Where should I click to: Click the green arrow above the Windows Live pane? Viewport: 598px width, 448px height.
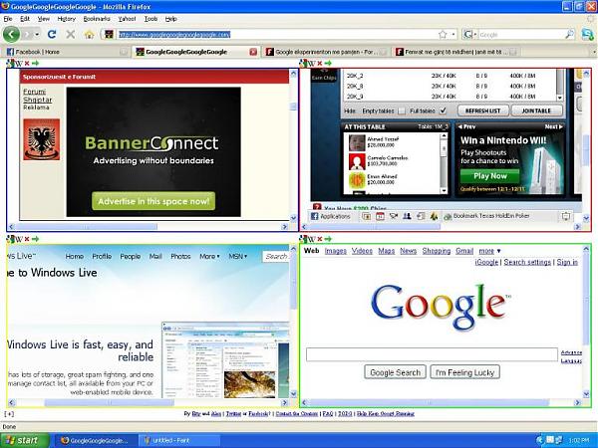click(35, 239)
